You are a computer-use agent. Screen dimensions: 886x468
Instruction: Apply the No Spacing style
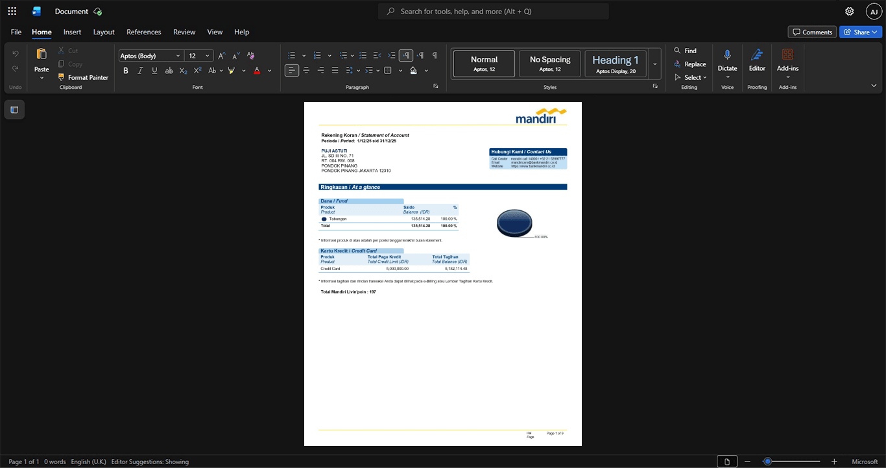click(550, 64)
